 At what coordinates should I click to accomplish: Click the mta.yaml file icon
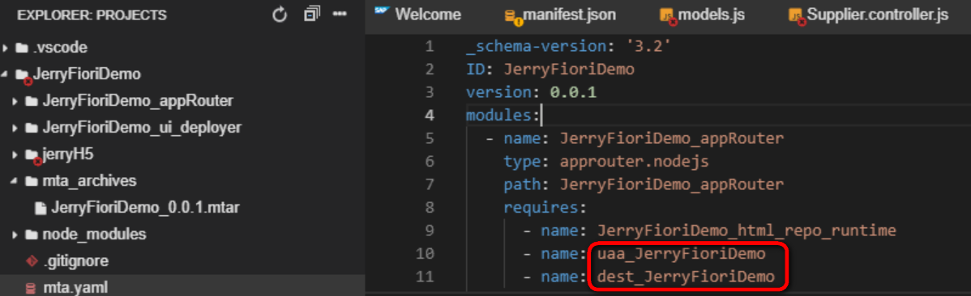(30, 288)
